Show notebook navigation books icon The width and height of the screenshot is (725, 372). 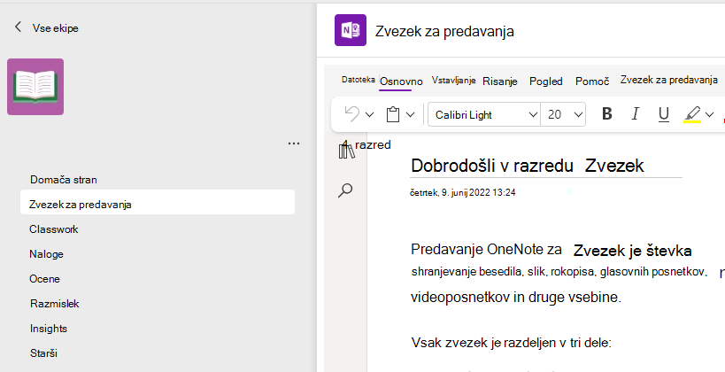click(x=346, y=151)
